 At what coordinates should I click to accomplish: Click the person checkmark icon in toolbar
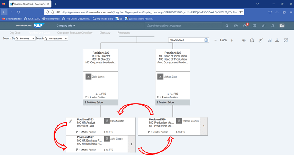[x=261, y=40]
